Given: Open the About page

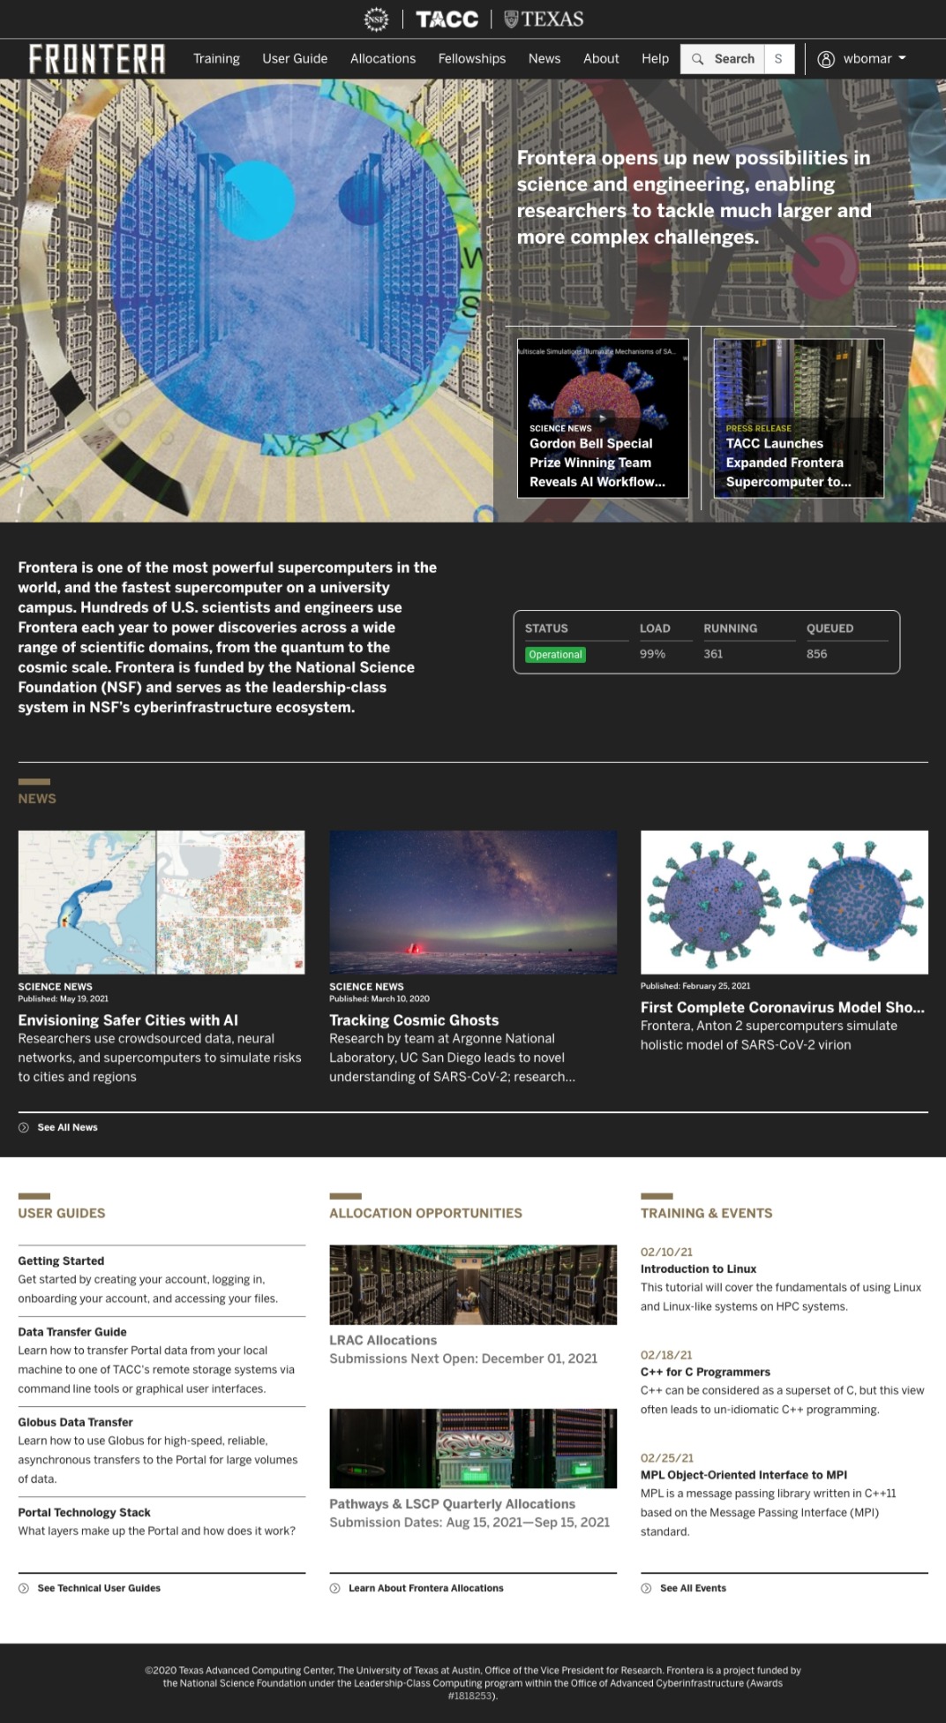Looking at the screenshot, I should click(x=601, y=58).
